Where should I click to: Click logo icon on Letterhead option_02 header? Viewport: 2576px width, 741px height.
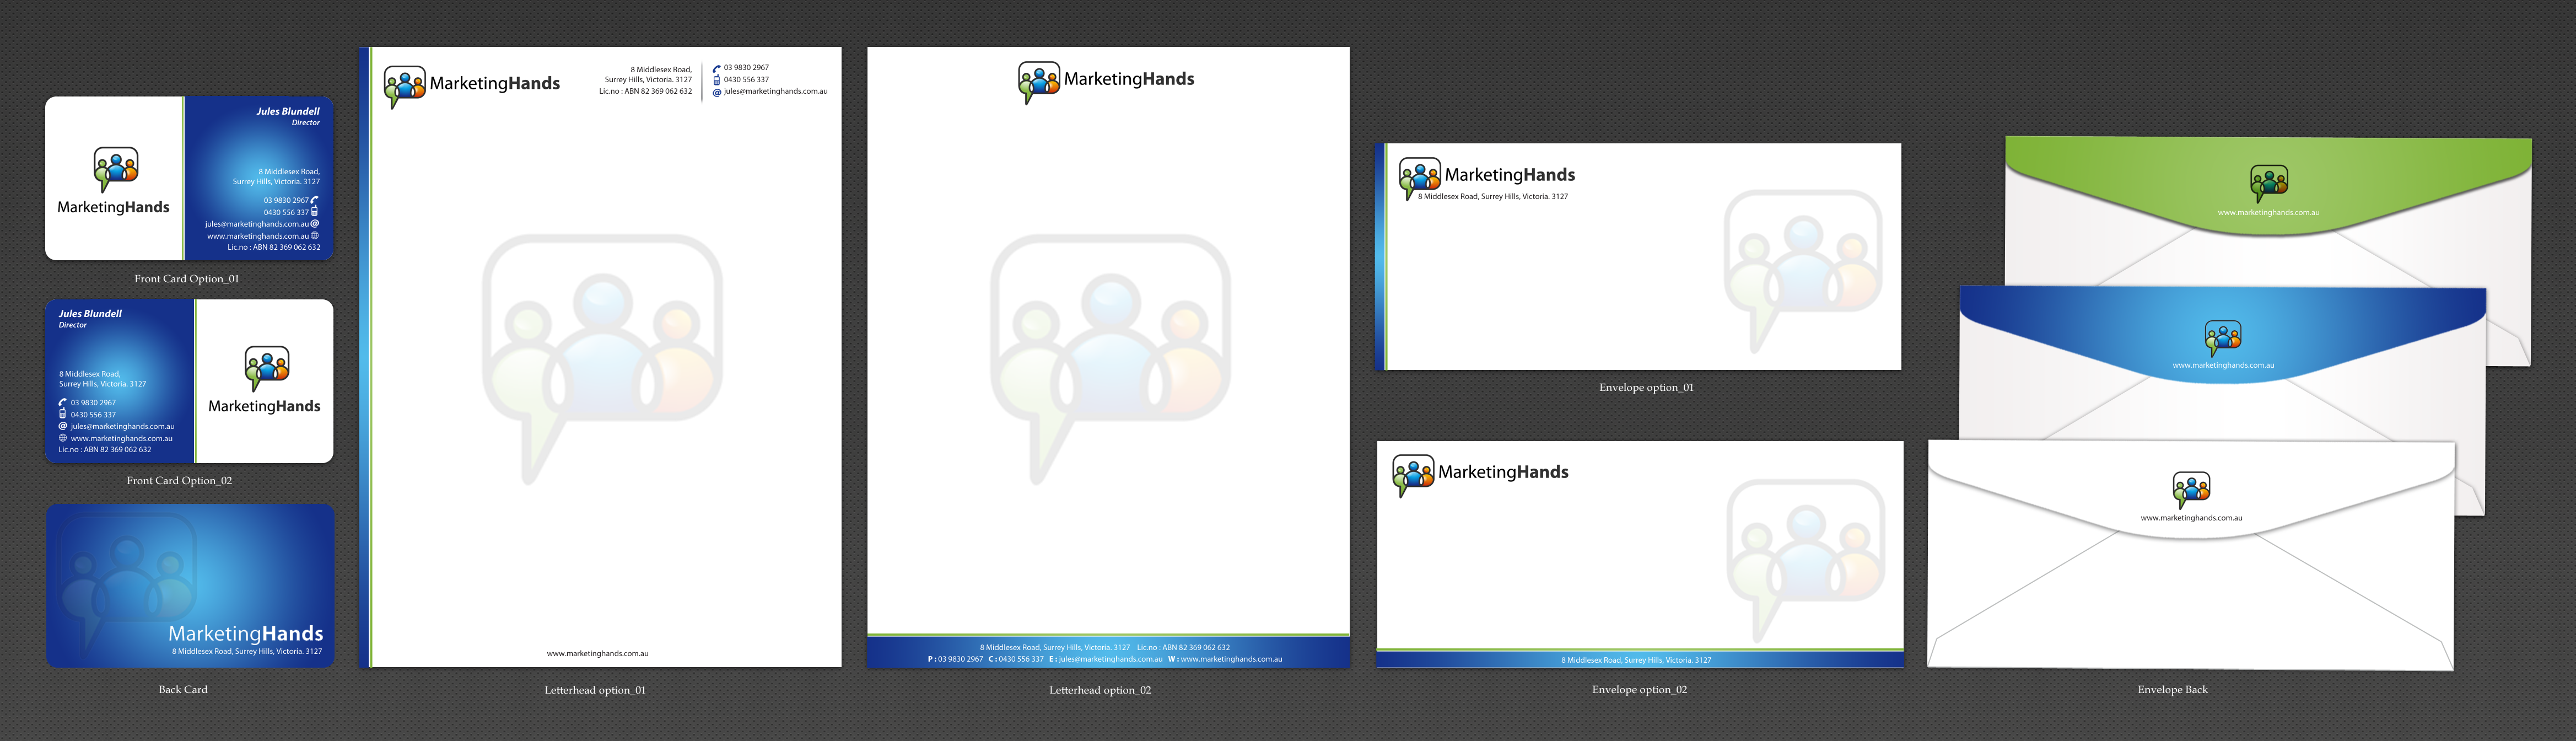tap(1038, 81)
